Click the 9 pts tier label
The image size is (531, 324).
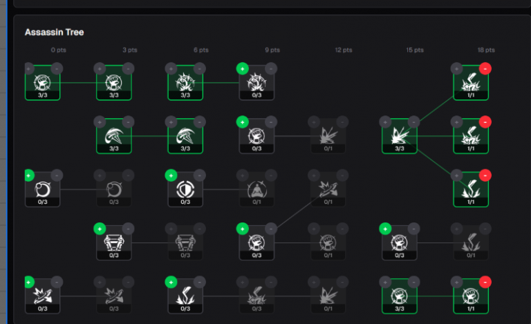[272, 50]
